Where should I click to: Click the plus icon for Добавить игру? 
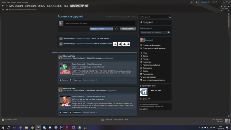[3, 120]
